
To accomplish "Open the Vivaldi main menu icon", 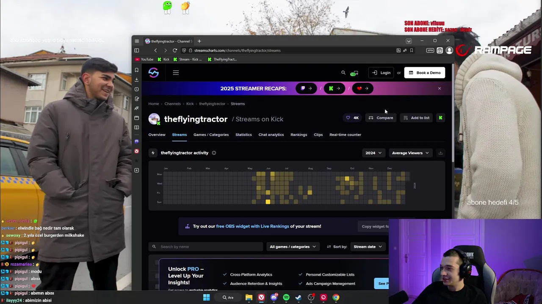I will (x=137, y=41).
